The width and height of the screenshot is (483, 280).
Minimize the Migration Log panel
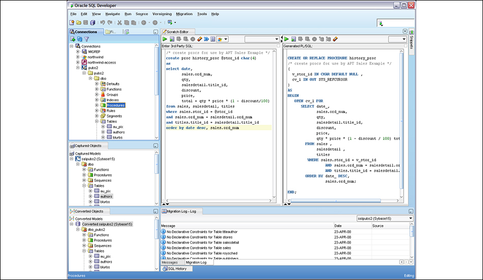tap(411, 211)
